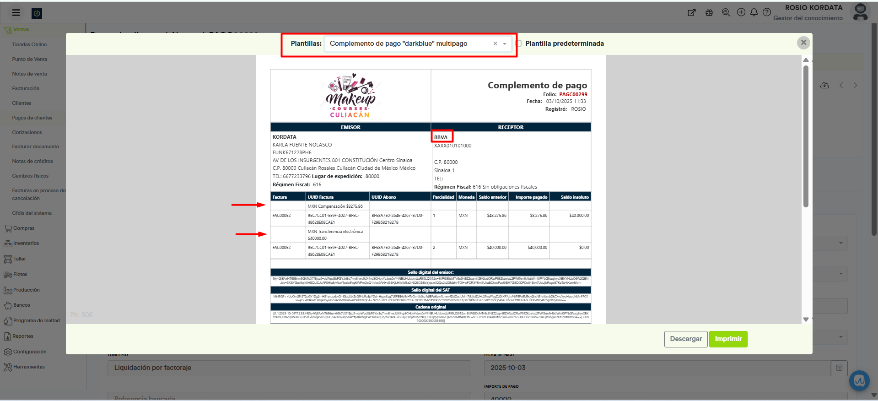Screen dimensions: 878x401
Task: Open the search magnifier icon in header
Action: pos(726,13)
